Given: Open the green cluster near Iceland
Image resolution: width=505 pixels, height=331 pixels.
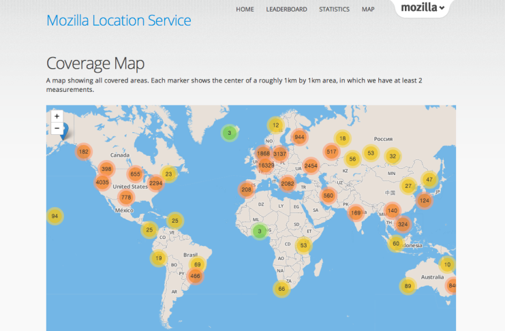Looking at the screenshot, I should pyautogui.click(x=230, y=133).
